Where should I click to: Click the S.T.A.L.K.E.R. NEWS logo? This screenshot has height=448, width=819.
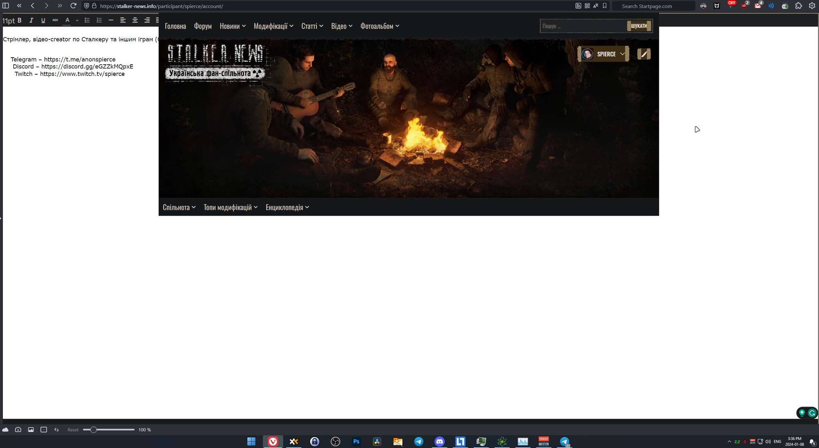(215, 62)
